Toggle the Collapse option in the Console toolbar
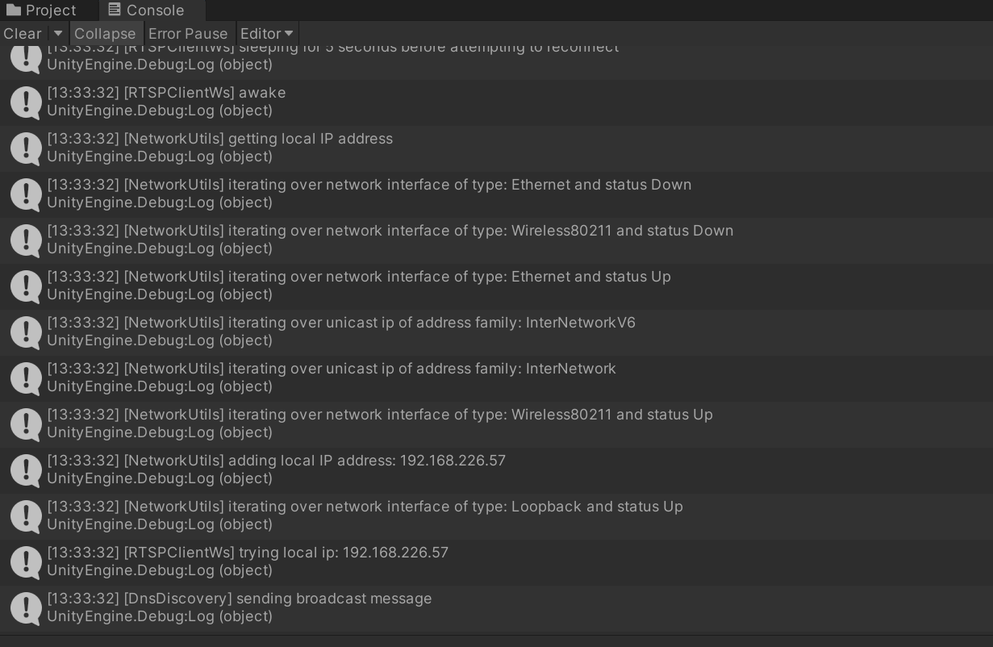993x647 pixels. [105, 34]
